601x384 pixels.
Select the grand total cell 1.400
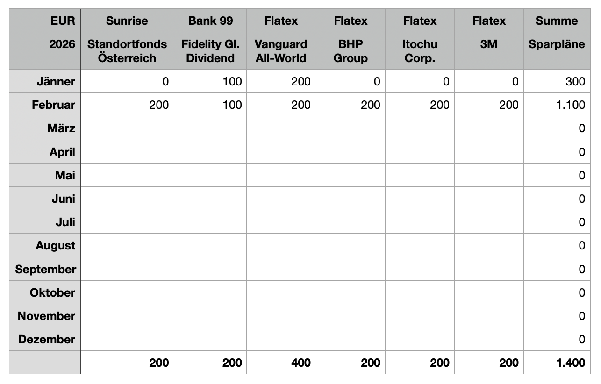coord(557,363)
